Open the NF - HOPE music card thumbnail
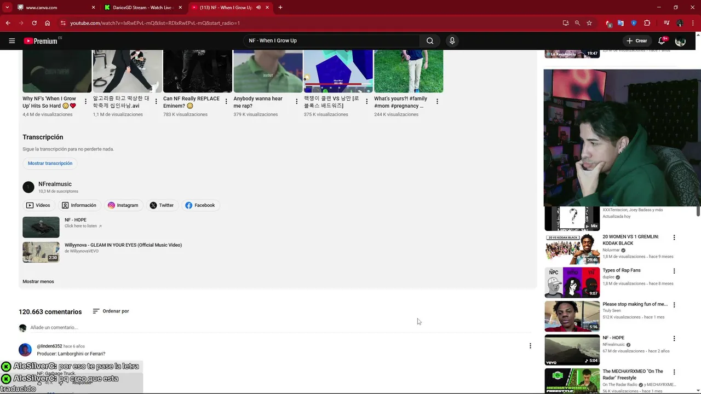 coord(41,227)
